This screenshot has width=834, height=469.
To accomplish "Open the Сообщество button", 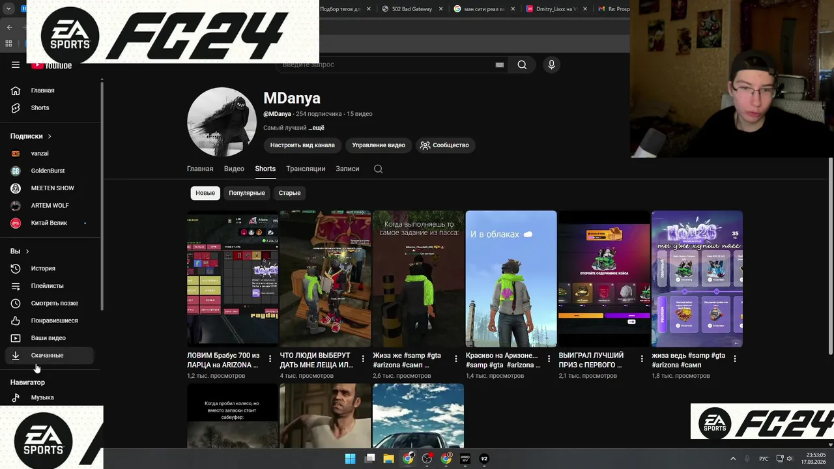I will tap(444, 145).
